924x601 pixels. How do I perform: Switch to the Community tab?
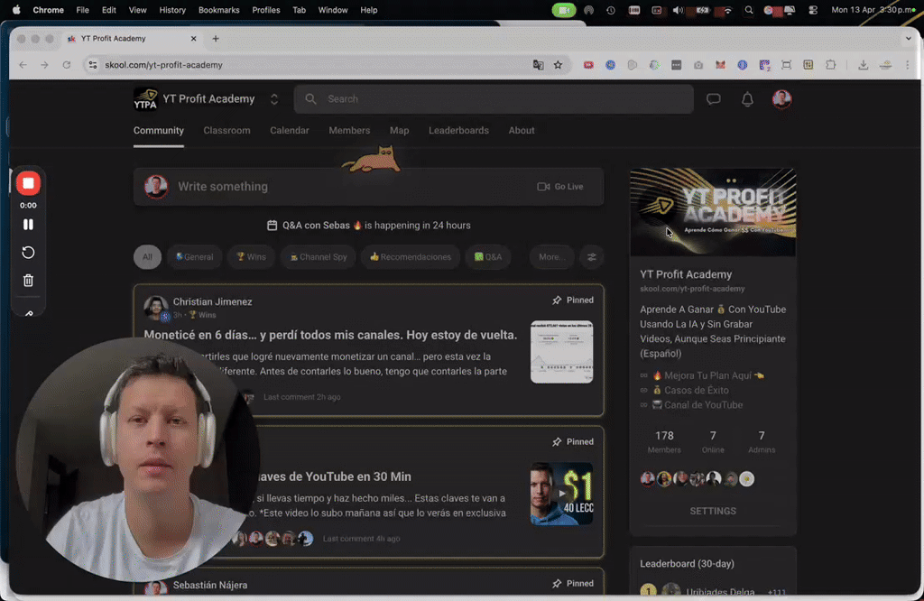159,131
